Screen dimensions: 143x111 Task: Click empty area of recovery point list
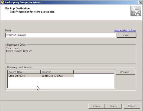[x=61, y=83]
